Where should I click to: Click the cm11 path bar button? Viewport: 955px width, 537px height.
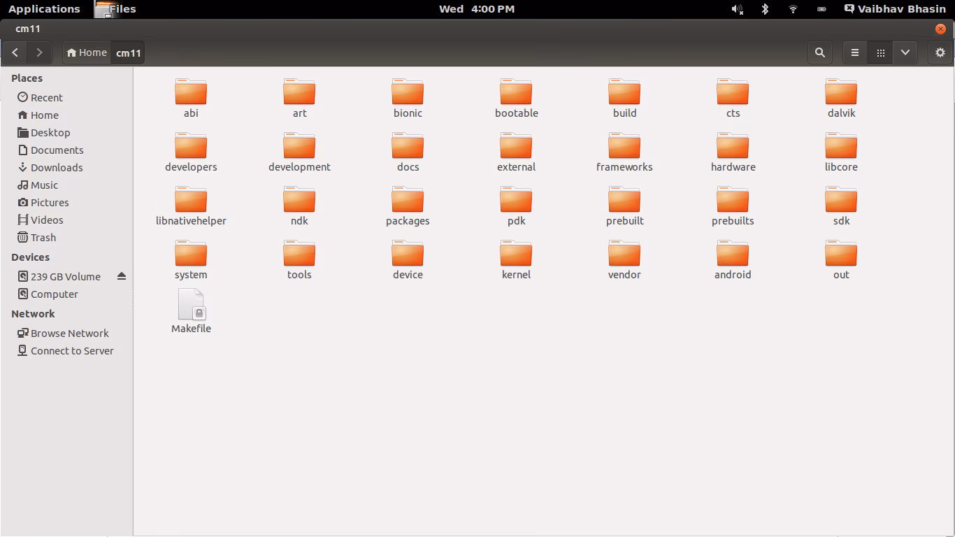pyautogui.click(x=128, y=53)
